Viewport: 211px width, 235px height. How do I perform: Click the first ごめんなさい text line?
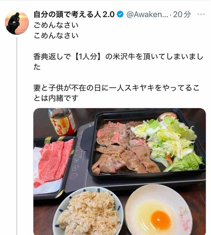56,25
